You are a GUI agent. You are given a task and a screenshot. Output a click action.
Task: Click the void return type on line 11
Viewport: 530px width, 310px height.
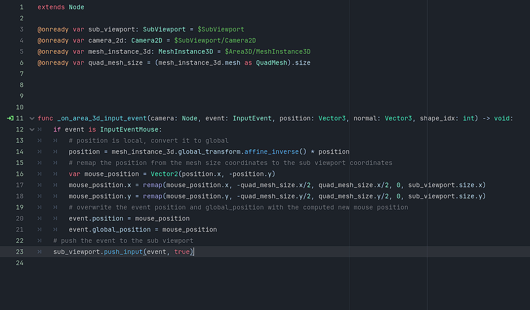503,118
